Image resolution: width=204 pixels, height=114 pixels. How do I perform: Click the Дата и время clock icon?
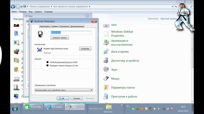click(106, 52)
